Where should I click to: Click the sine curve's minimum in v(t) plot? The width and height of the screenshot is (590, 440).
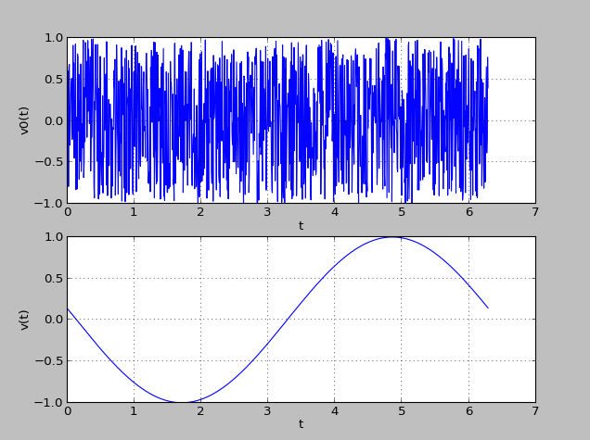tap(183, 402)
